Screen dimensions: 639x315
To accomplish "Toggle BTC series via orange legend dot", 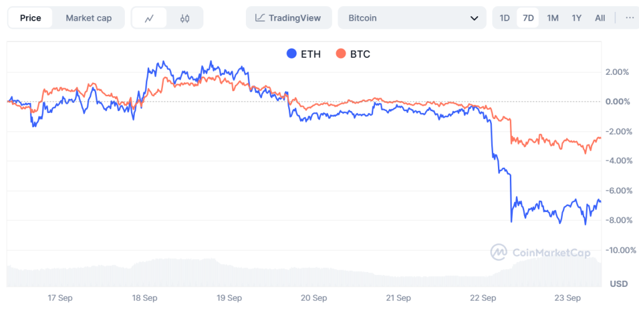I will pyautogui.click(x=340, y=54).
